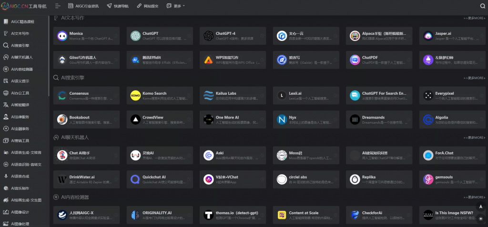Open the Monica tool icon

click(x=62, y=36)
